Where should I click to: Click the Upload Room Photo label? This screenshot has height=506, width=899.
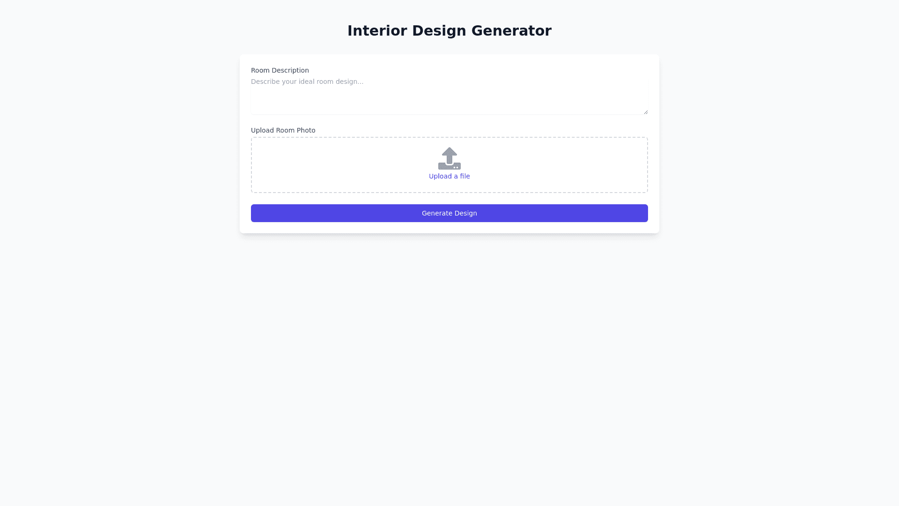[x=283, y=130]
